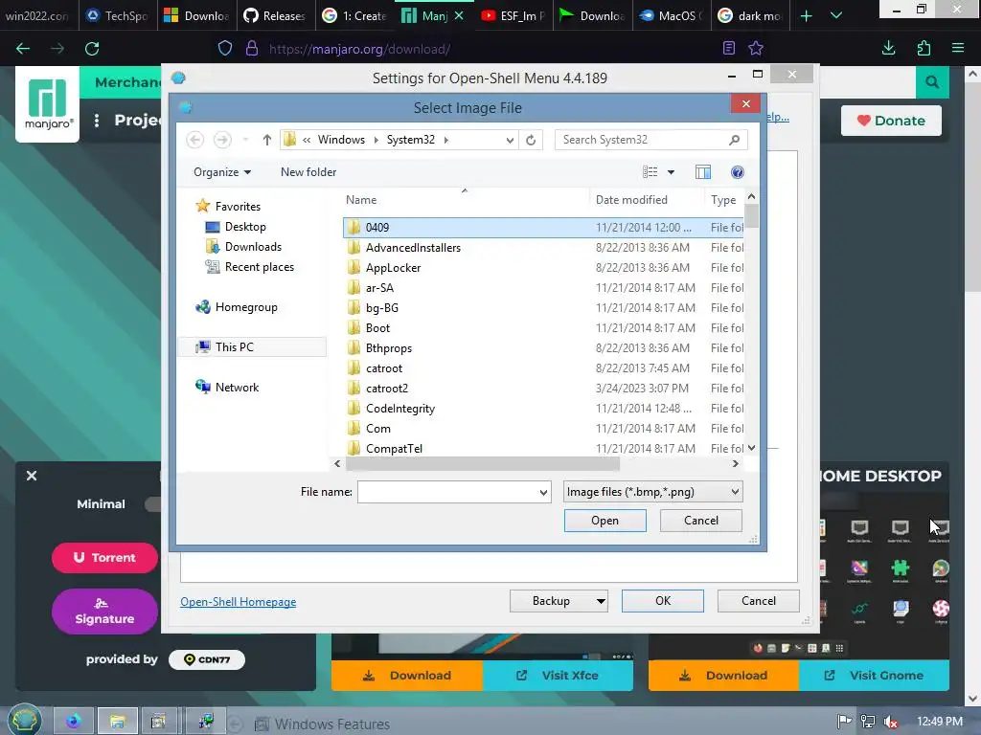Open the File name dropdown arrow
The image size is (981, 735).
543,493
